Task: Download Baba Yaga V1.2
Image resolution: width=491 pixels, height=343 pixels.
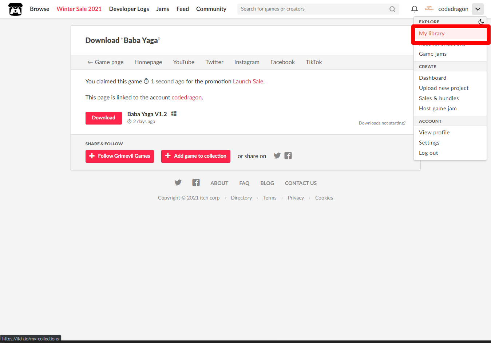Action: pyautogui.click(x=104, y=118)
